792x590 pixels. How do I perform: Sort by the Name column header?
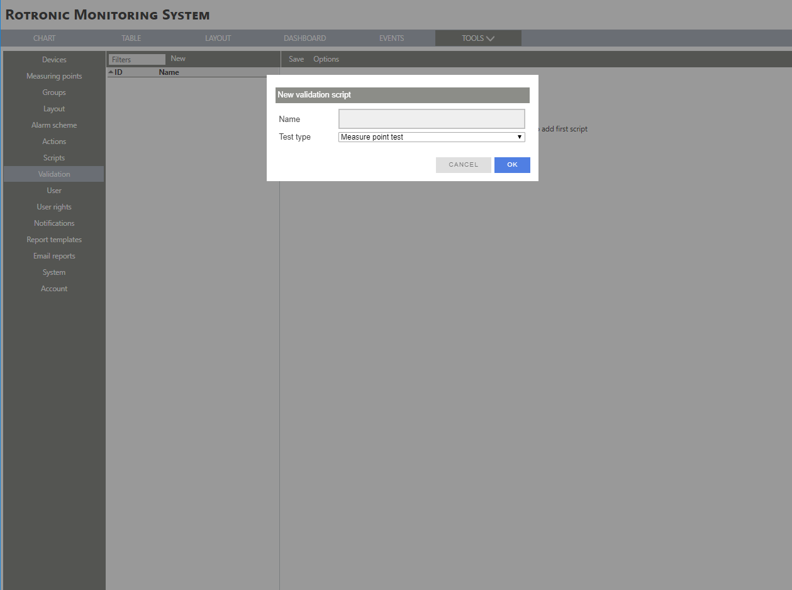point(169,72)
